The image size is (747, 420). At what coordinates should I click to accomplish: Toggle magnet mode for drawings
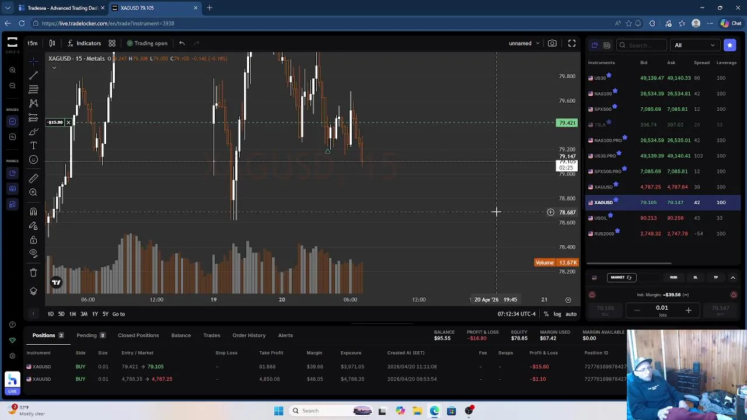click(x=33, y=212)
